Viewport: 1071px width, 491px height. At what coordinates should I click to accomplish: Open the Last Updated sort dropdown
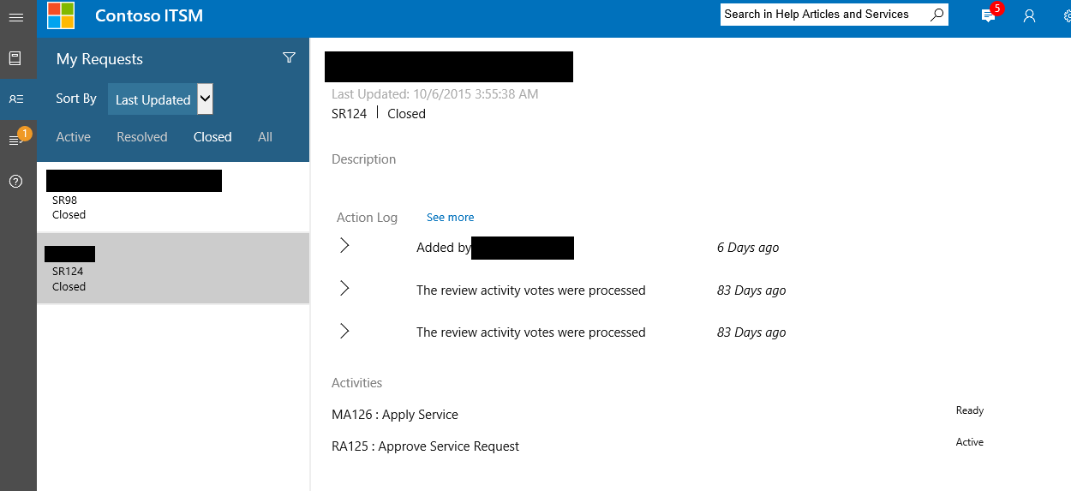tap(160, 99)
